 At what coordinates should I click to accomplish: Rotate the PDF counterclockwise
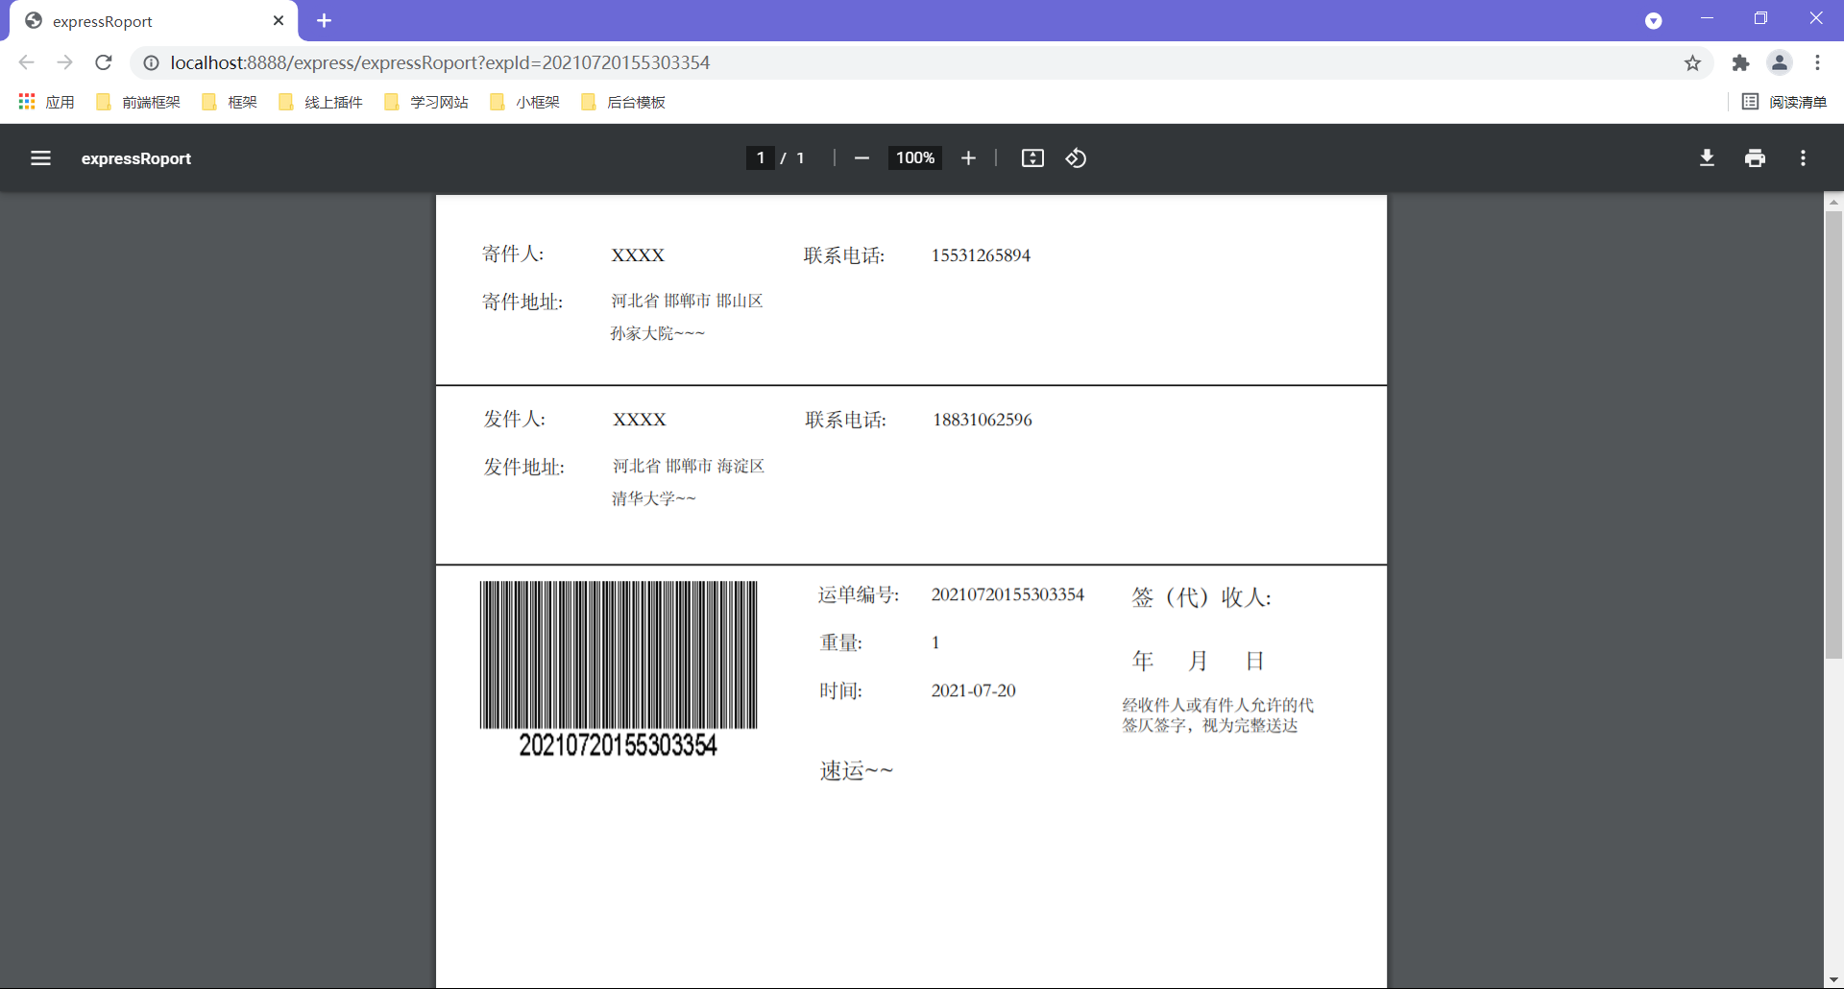pyautogui.click(x=1075, y=158)
